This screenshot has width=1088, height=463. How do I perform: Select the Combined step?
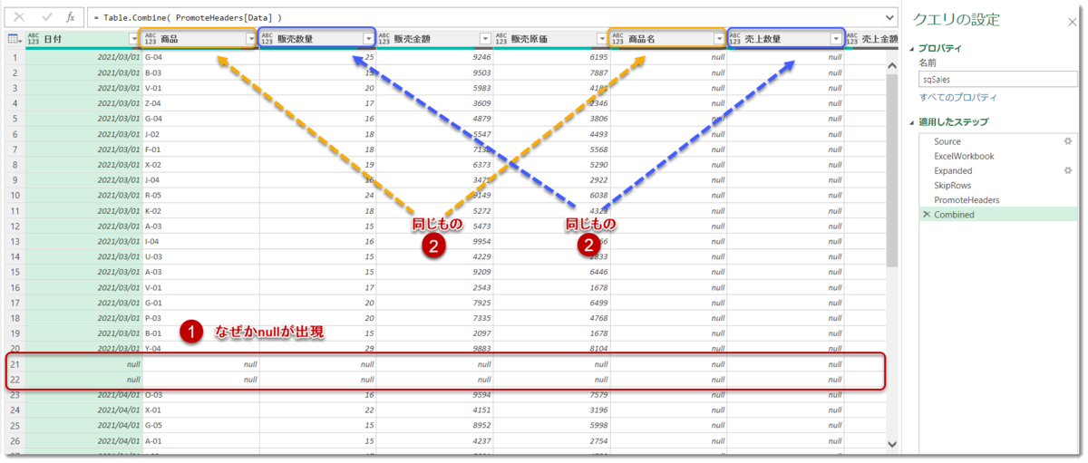998,215
